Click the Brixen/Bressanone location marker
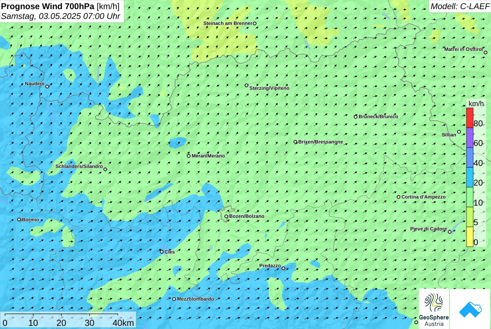Image resolution: width=491 pixels, height=329 pixels. click(x=295, y=142)
